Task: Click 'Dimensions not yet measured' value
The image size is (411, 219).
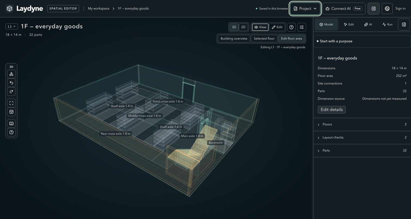Action: tap(384, 99)
